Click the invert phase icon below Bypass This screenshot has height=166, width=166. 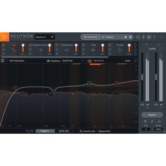(152, 121)
